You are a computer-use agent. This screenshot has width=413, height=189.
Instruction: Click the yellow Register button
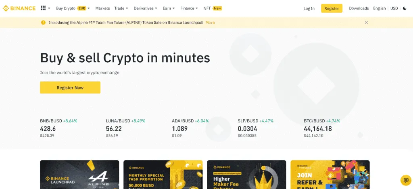pyautogui.click(x=332, y=8)
